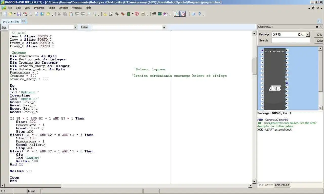This screenshot has width=324, height=194.
Task: Click the Clear button beside Search
Action: 320,41
